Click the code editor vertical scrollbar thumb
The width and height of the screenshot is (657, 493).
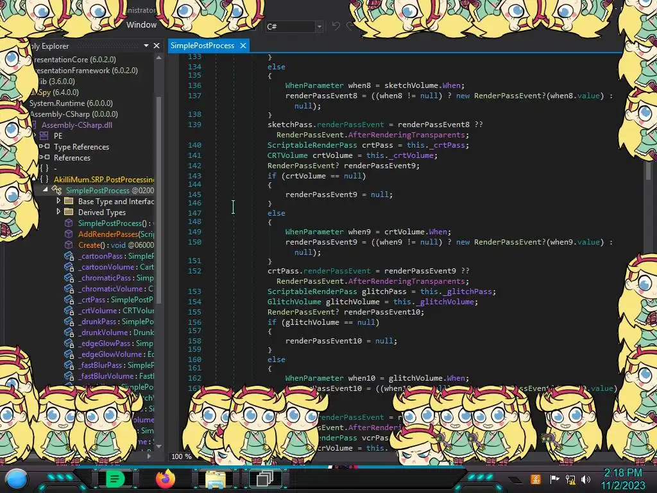click(648, 171)
